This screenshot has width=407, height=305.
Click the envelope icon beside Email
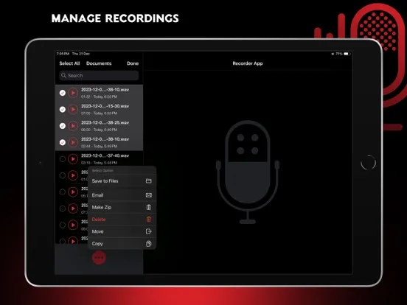point(148,195)
